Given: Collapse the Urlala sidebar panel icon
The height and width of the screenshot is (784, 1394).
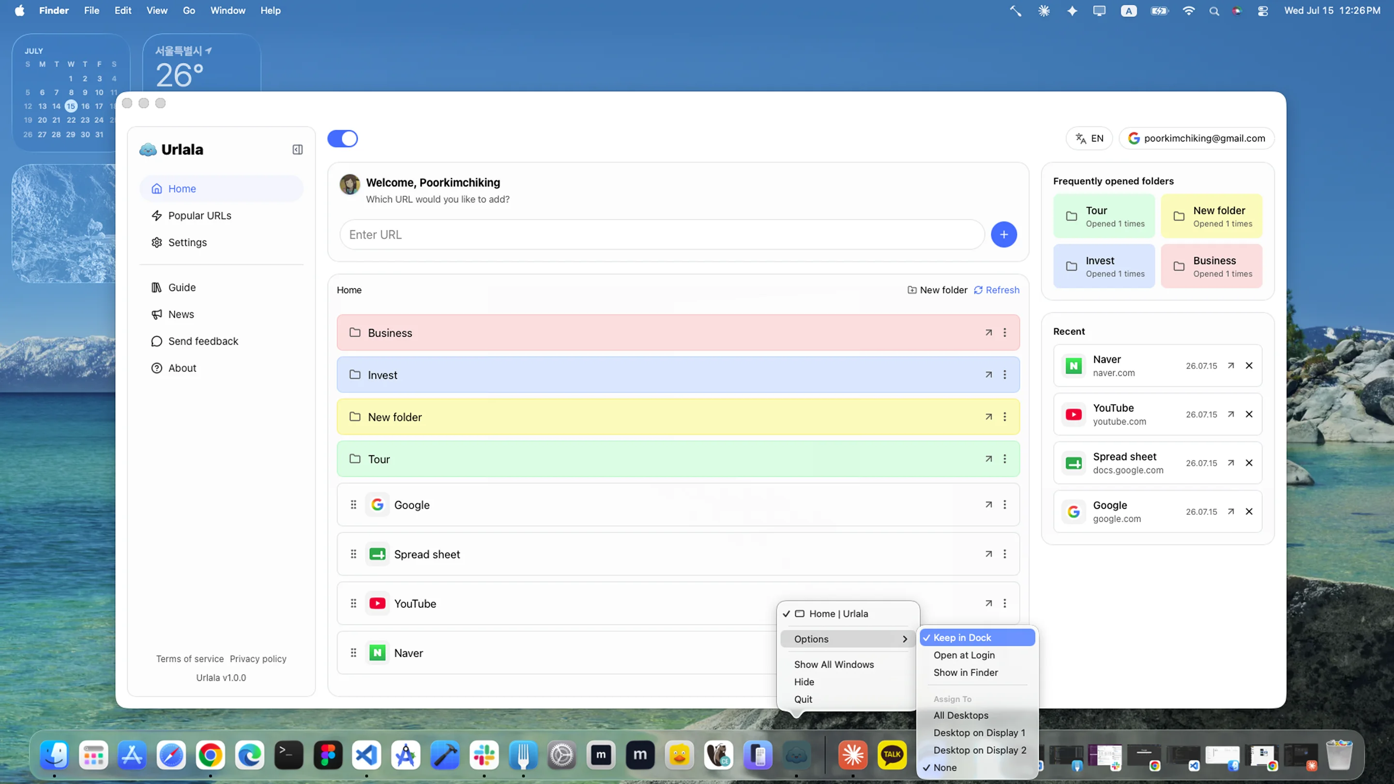Looking at the screenshot, I should [297, 150].
